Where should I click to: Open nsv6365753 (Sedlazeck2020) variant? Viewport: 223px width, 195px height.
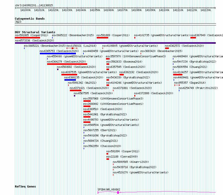(x=59, y=51)
